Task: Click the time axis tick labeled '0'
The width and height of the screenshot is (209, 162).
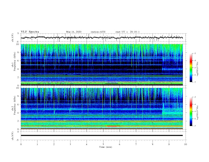Action: click(21, 144)
